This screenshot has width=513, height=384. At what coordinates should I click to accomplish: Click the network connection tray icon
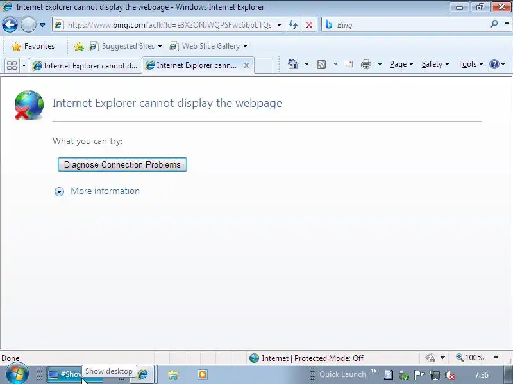coord(435,375)
